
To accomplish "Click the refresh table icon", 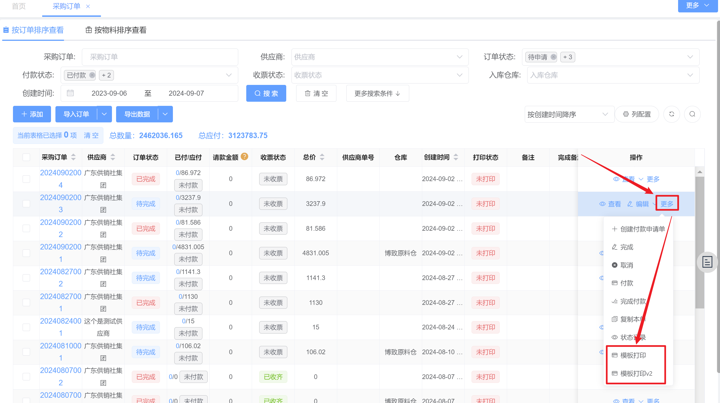I will [672, 114].
